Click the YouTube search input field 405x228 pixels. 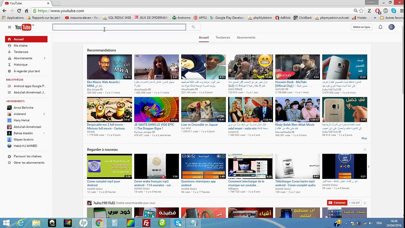tap(119, 27)
